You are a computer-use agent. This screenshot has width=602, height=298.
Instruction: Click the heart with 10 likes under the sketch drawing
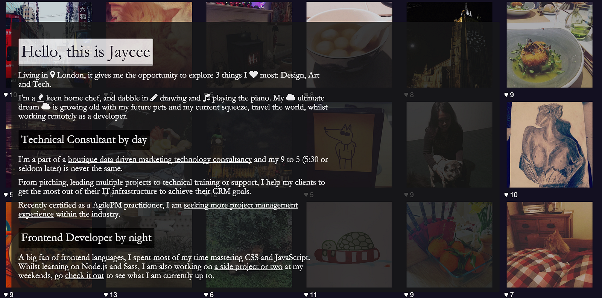tap(506, 195)
